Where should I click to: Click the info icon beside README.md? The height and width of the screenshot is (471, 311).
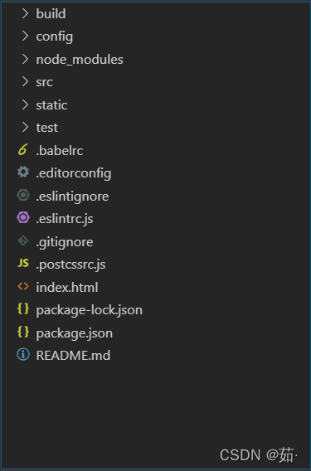(x=23, y=354)
